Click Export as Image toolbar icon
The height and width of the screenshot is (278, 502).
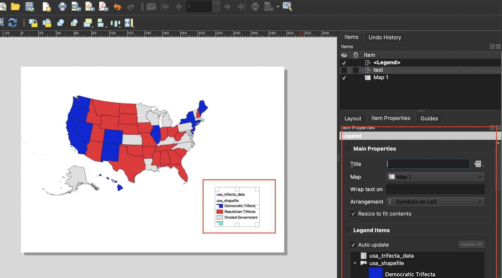coord(76,6)
